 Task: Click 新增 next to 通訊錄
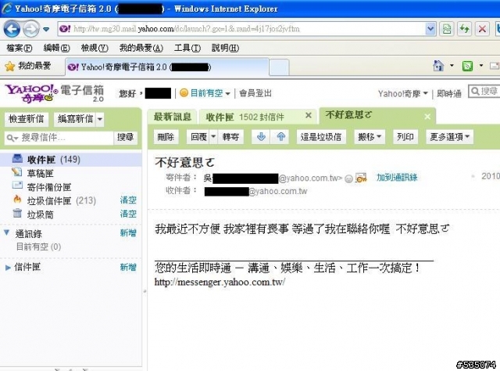coord(128,233)
